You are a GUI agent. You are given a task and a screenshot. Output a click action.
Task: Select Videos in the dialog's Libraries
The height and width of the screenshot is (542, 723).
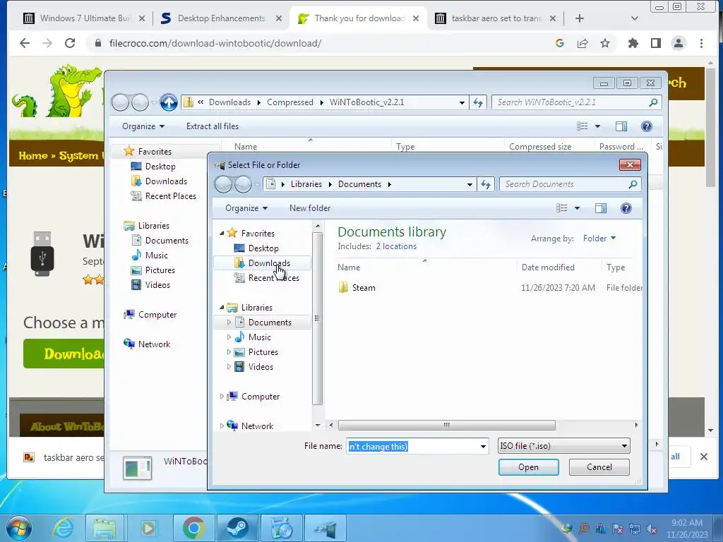tap(261, 367)
